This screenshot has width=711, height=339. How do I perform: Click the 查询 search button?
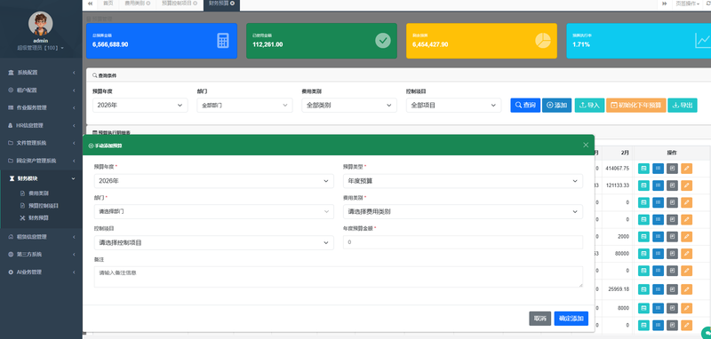(525, 105)
